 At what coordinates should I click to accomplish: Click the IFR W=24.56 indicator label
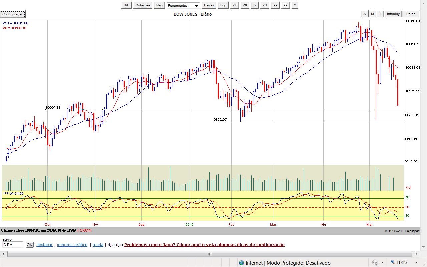[x=13, y=193]
